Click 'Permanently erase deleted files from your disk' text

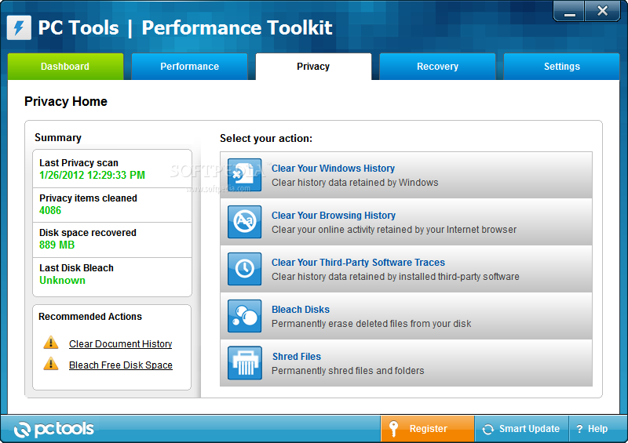[371, 324]
